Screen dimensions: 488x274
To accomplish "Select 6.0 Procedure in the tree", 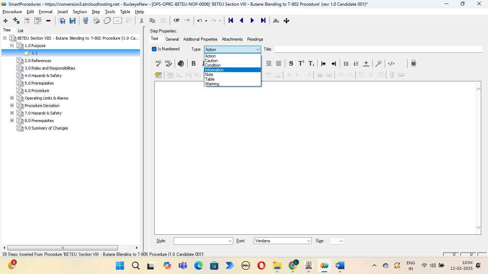I will [x=37, y=91].
